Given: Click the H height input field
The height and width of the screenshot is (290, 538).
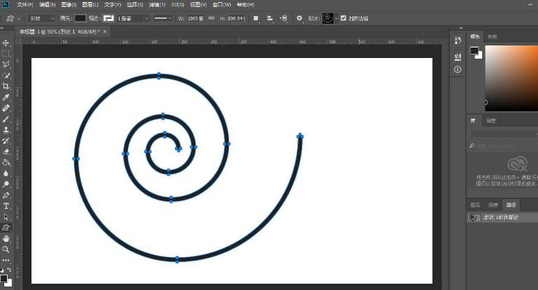Looking at the screenshot, I should coord(236,18).
